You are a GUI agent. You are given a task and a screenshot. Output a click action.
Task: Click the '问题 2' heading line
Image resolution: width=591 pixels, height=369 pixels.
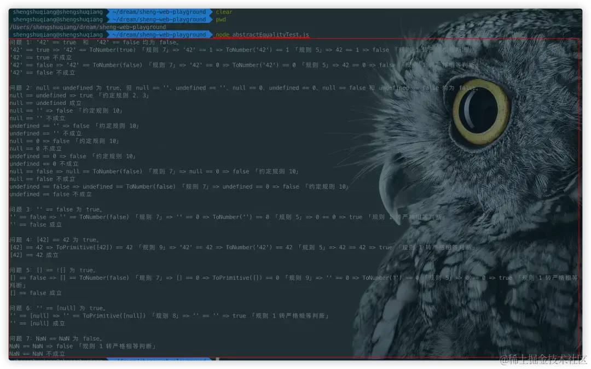point(244,87)
